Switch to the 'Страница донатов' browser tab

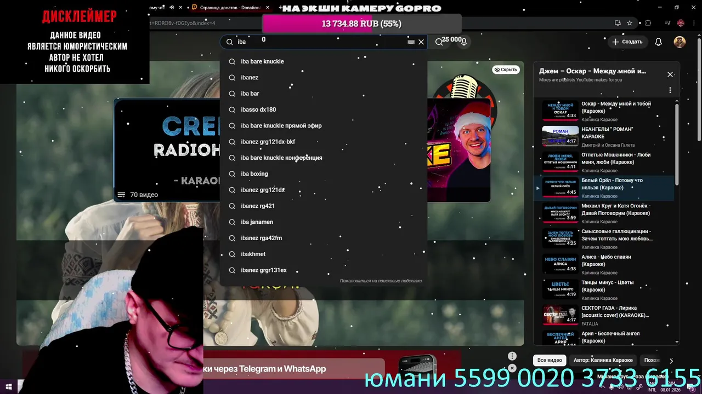click(230, 8)
